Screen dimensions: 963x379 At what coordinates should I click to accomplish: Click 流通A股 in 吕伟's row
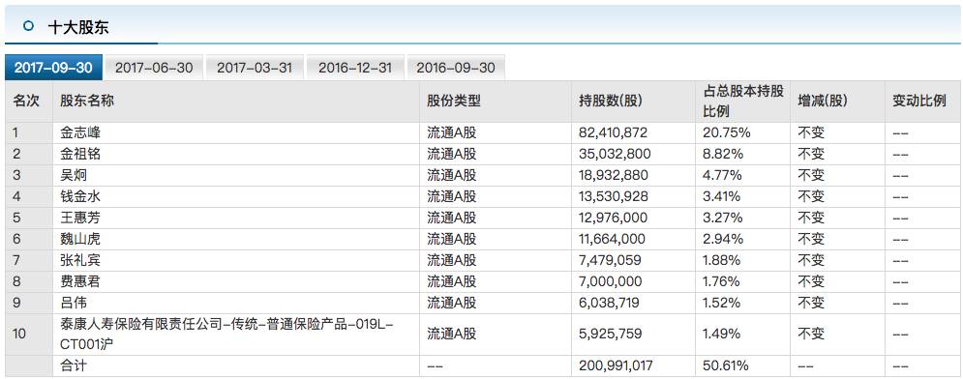[451, 303]
